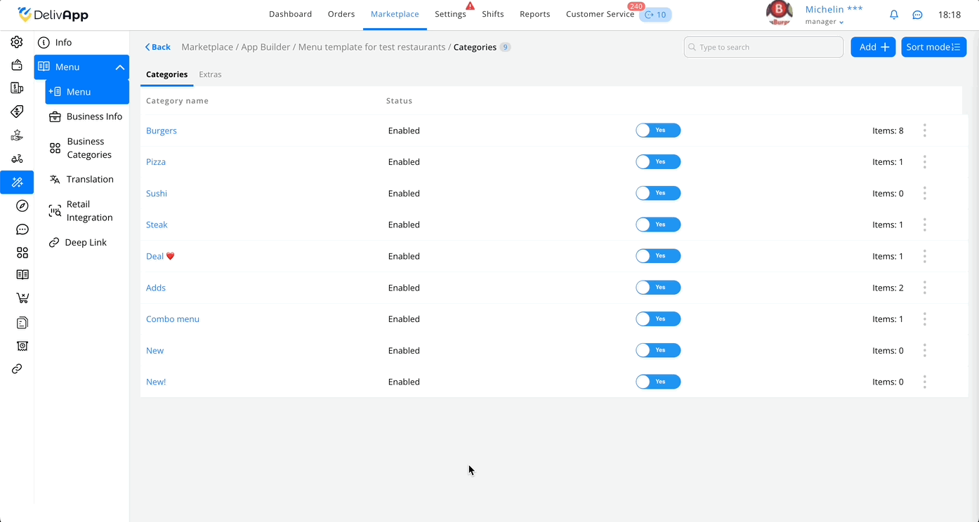Open the Orders top menu

(341, 14)
